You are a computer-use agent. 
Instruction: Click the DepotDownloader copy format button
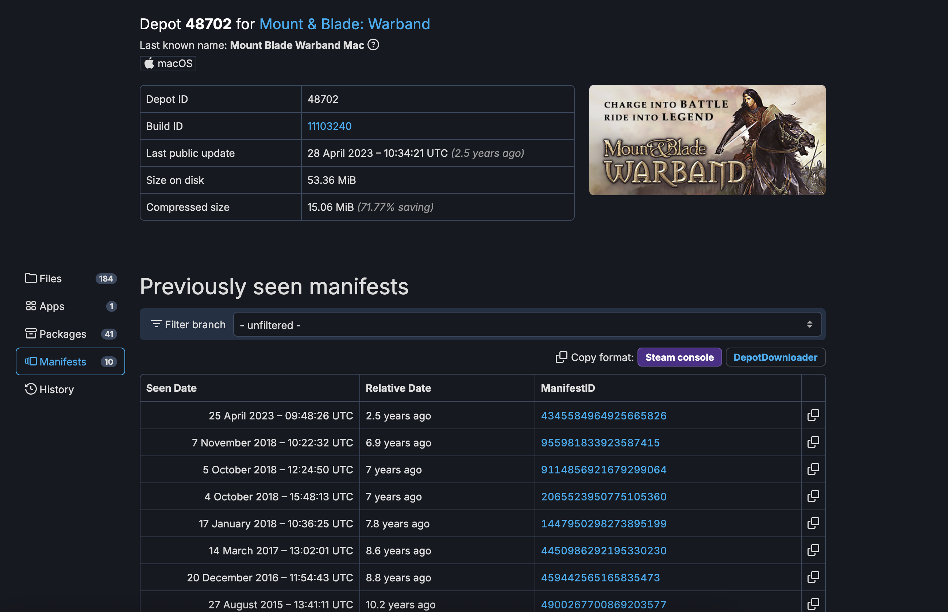point(775,357)
